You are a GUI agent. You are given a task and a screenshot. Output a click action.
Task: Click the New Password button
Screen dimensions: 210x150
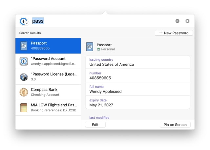coord(174,33)
